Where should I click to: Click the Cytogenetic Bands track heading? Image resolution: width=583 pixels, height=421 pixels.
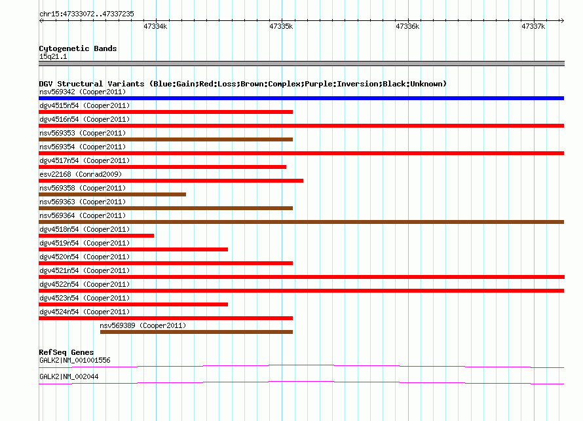pos(78,48)
